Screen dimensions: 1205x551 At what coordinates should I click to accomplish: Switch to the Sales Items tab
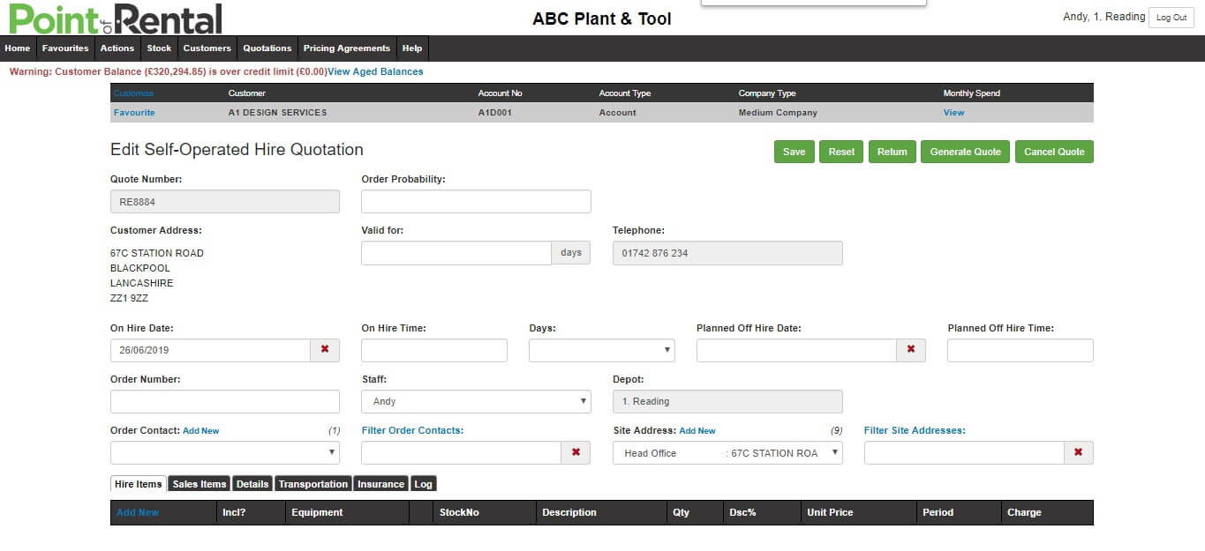point(200,484)
